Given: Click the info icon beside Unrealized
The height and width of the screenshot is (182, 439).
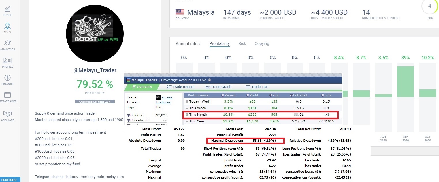Looking at the screenshot, I should [x=128, y=120].
